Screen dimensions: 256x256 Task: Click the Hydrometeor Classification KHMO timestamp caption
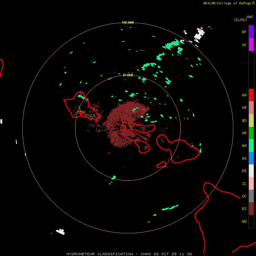(x=129, y=254)
